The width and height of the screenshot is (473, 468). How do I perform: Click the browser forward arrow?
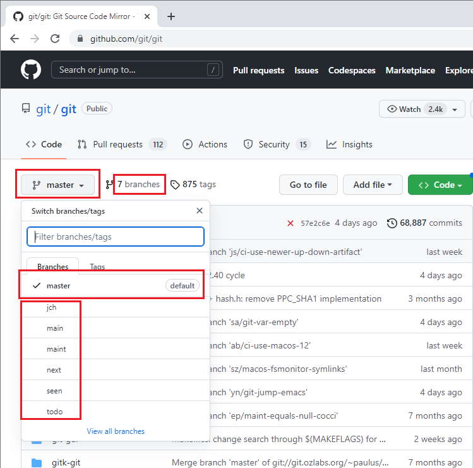coord(35,39)
